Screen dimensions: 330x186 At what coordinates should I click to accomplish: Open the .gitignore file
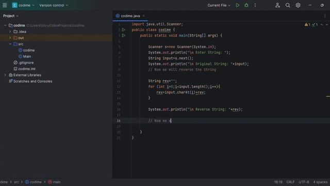26,63
